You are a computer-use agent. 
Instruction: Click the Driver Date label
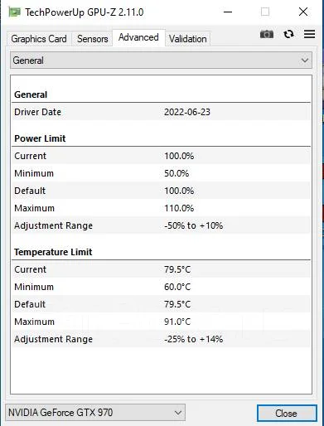click(37, 112)
